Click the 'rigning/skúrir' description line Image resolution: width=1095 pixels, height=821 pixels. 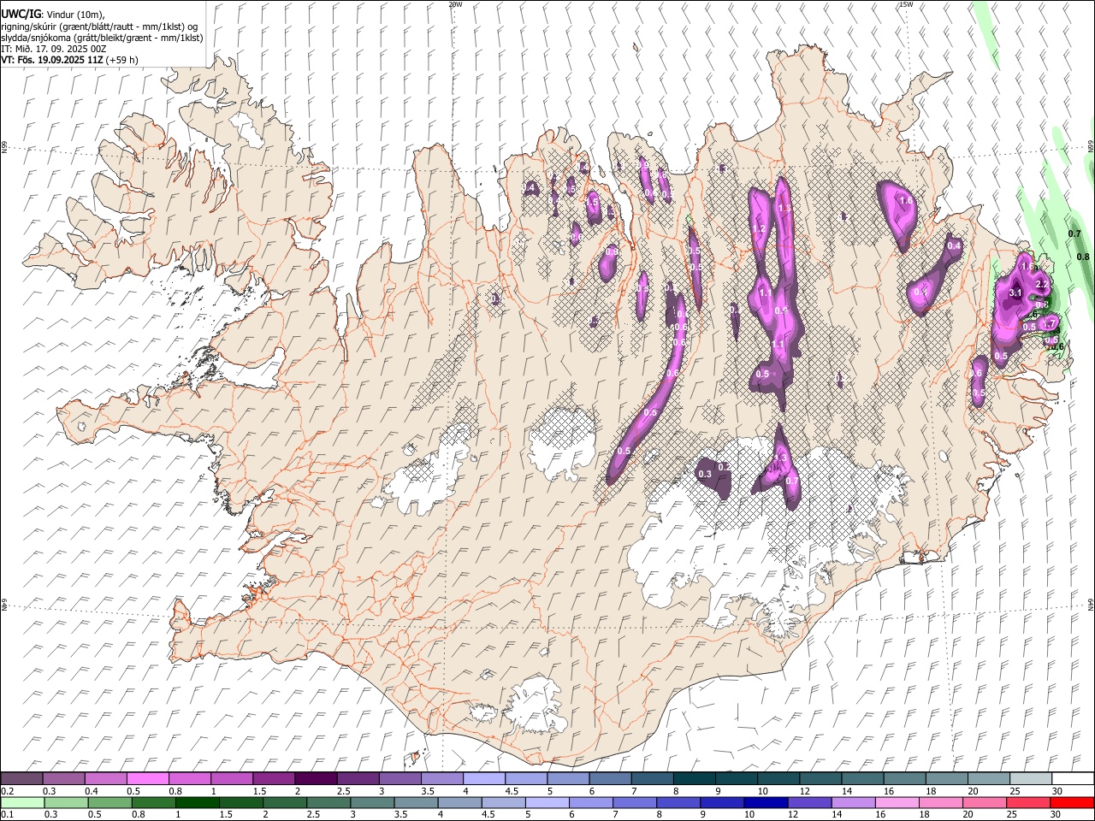[99, 27]
